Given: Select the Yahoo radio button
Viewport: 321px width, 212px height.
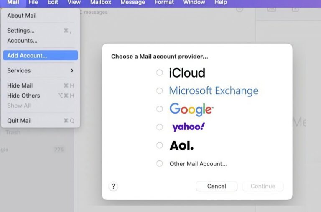Looking at the screenshot, I should pyautogui.click(x=160, y=127).
